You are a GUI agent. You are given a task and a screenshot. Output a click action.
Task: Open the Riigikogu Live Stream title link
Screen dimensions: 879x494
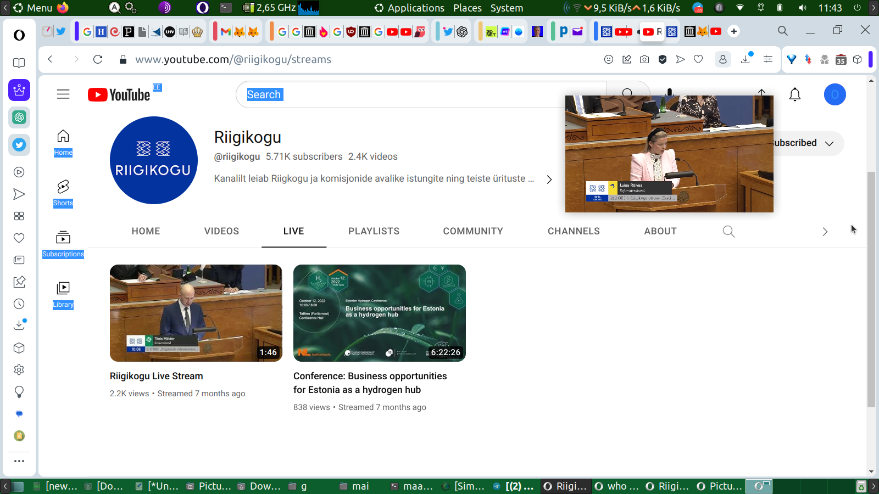pyautogui.click(x=156, y=376)
